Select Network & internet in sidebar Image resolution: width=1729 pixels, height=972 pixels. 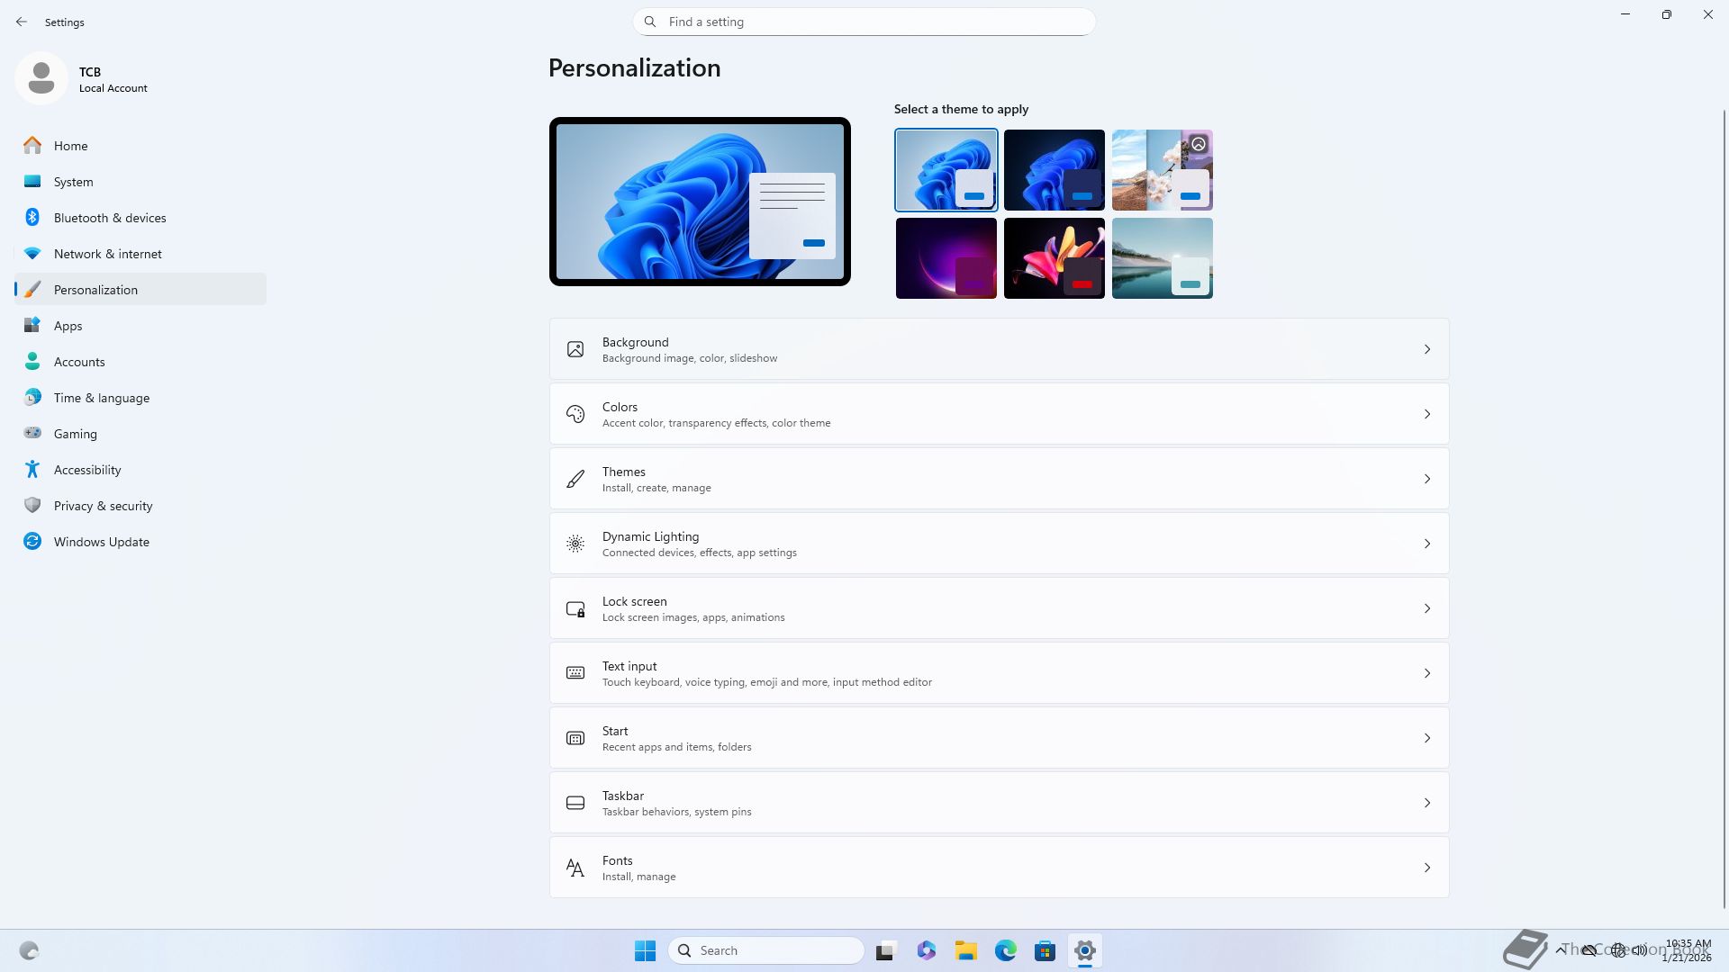coord(107,254)
